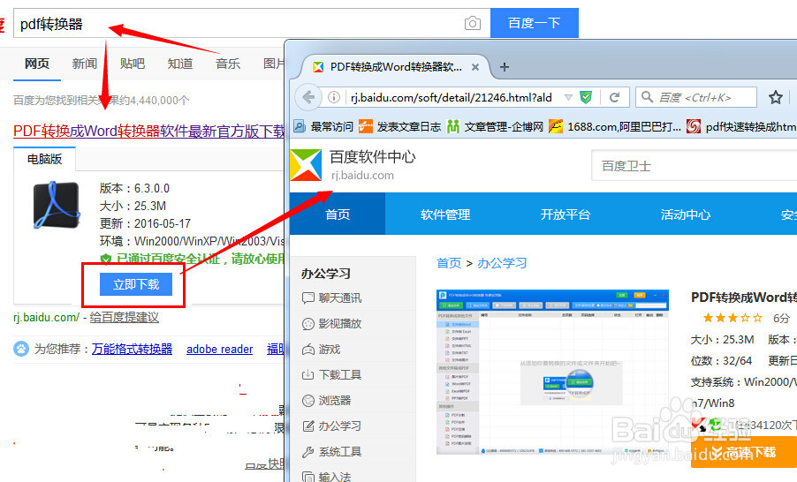Open the 万能格式转换器 recommendation link

point(132,349)
